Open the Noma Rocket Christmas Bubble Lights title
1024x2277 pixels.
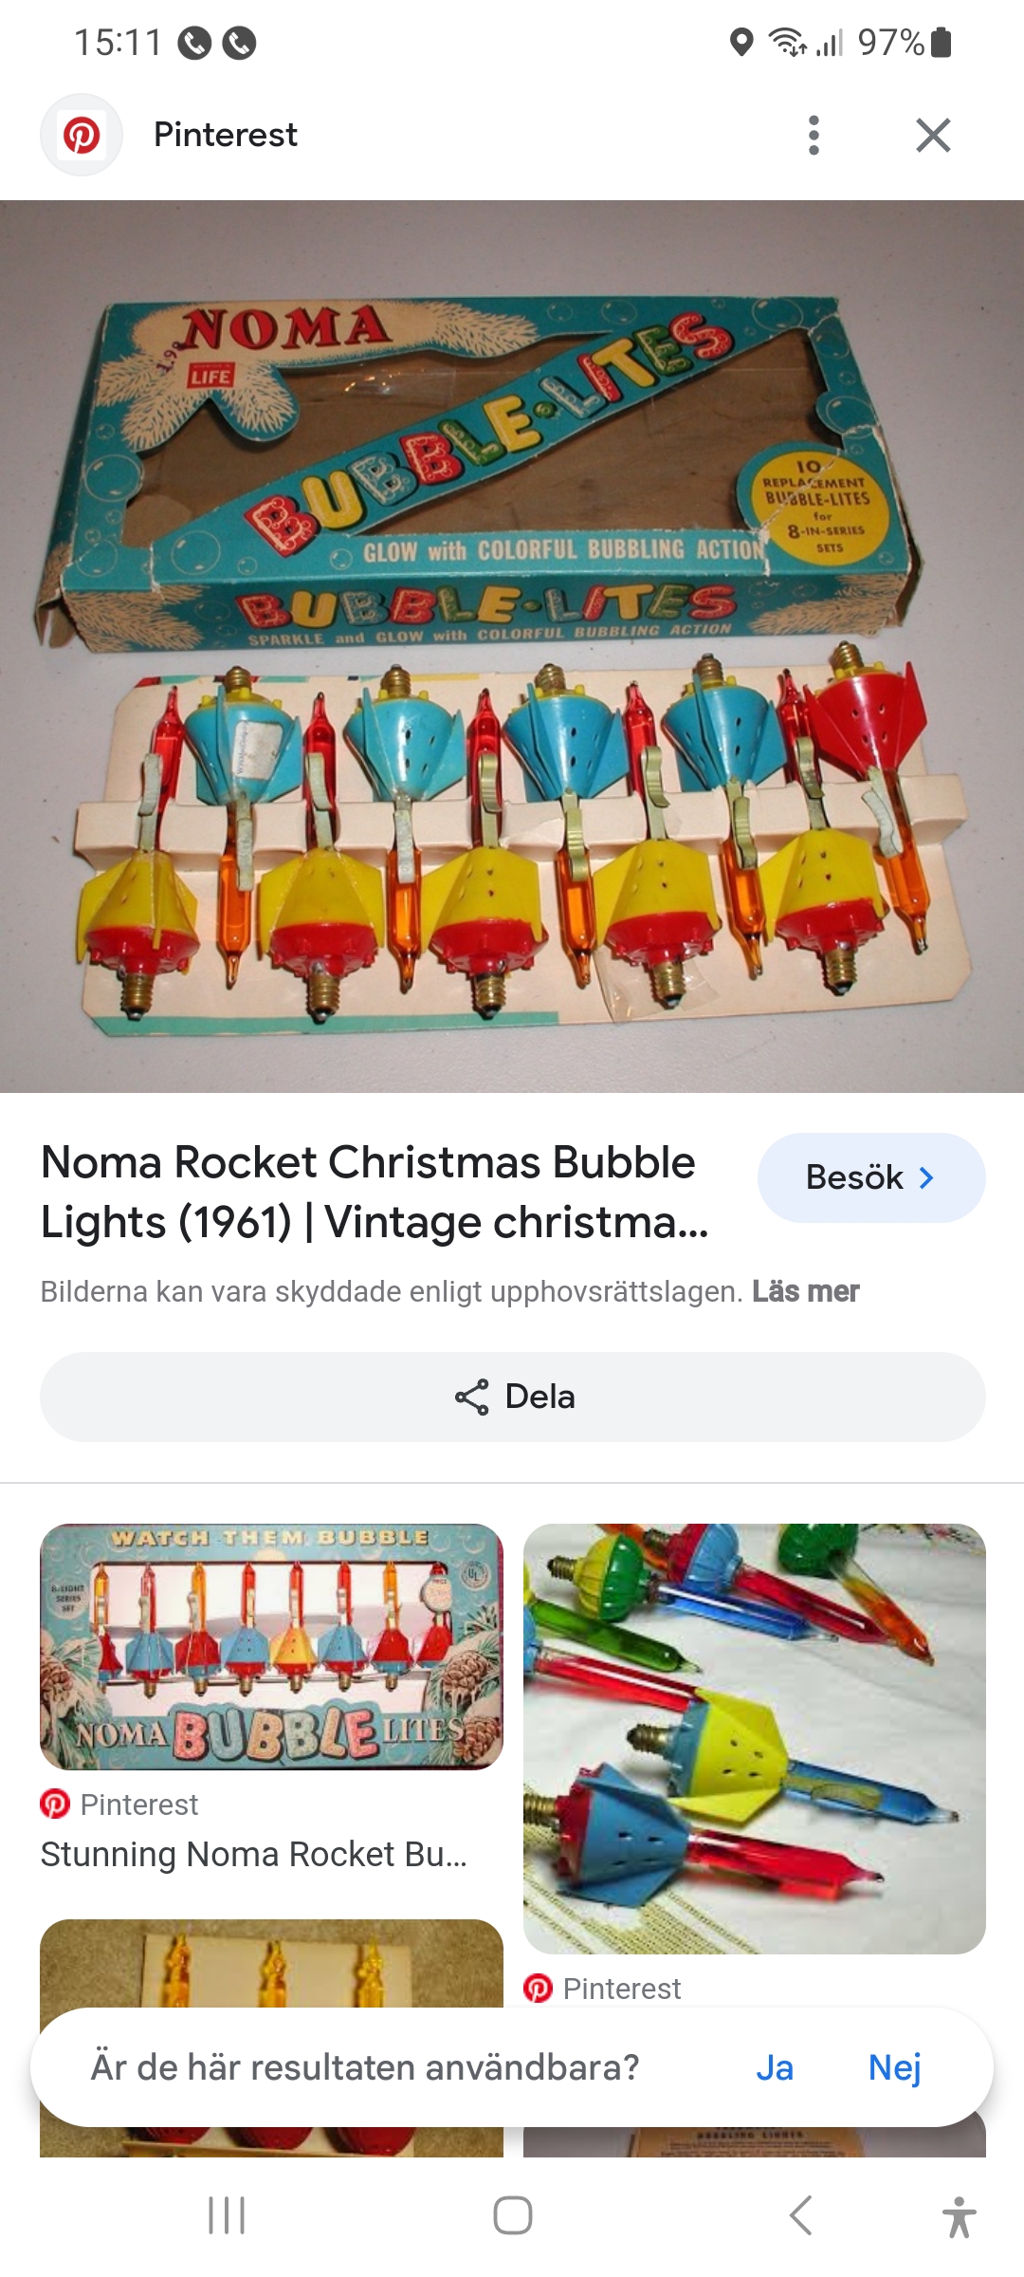click(375, 1192)
